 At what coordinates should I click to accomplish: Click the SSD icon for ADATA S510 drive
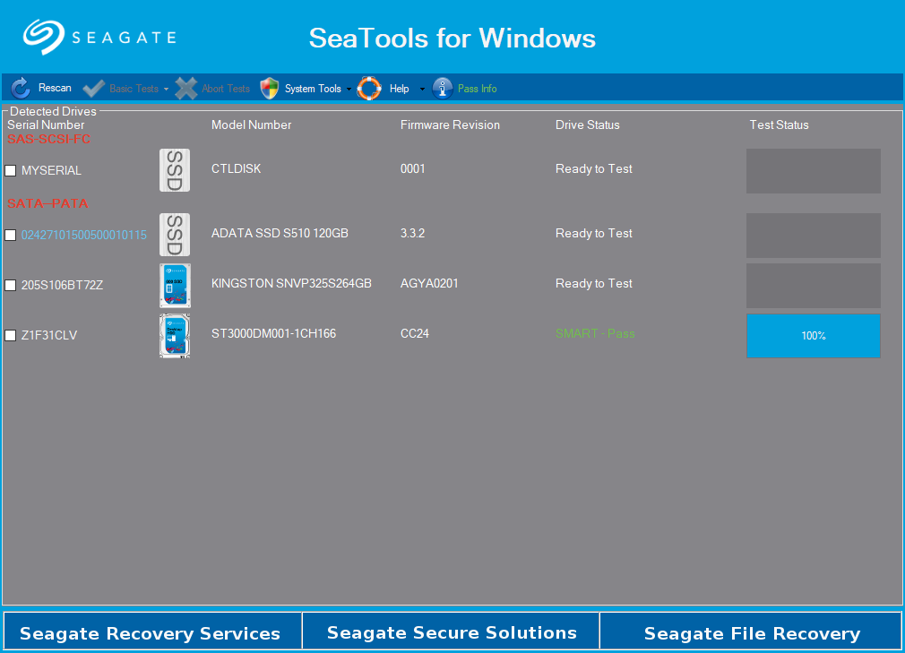[x=175, y=235]
